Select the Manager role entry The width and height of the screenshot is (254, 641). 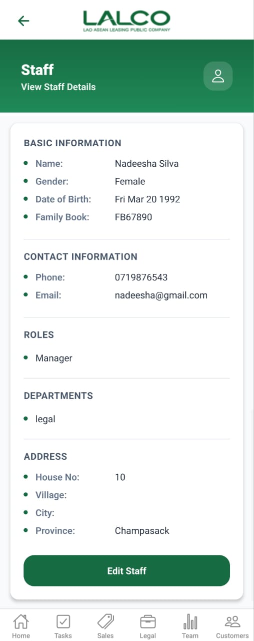[54, 358]
